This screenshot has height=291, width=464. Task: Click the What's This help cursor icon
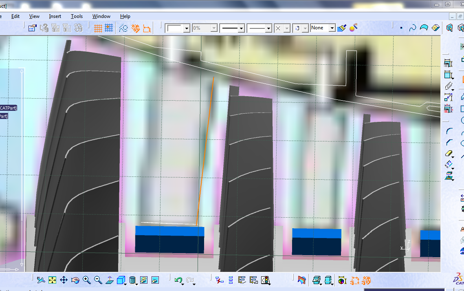click(44, 28)
